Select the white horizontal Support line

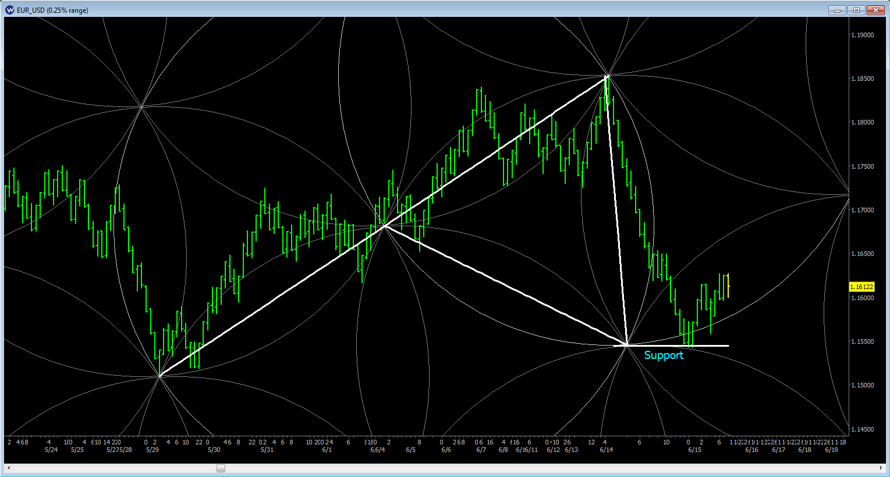(671, 346)
